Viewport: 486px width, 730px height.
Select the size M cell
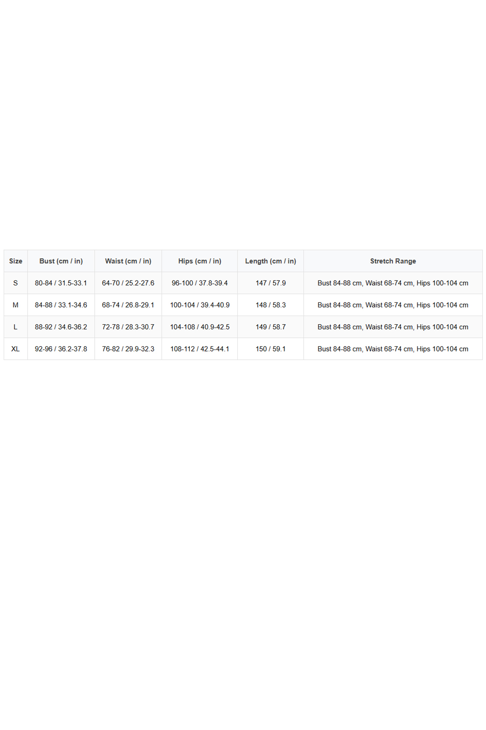(x=16, y=305)
